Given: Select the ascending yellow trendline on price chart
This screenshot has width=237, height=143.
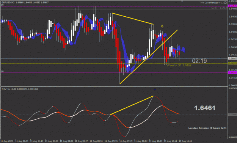Looking at the screenshot, I should click(149, 57).
